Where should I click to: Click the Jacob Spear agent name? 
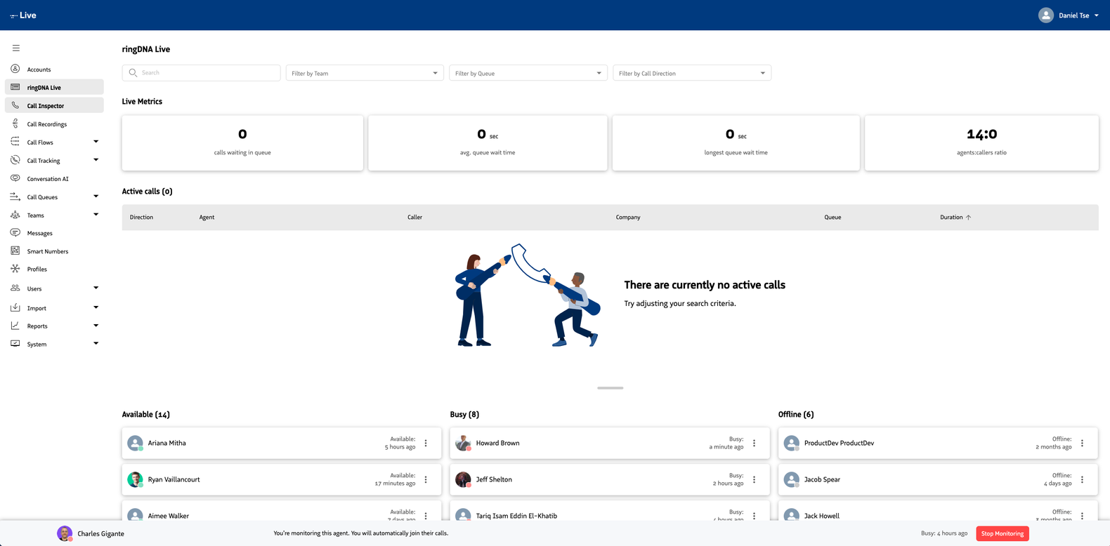[x=822, y=480]
